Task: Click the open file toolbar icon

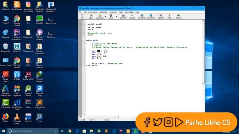Action: 91,16
